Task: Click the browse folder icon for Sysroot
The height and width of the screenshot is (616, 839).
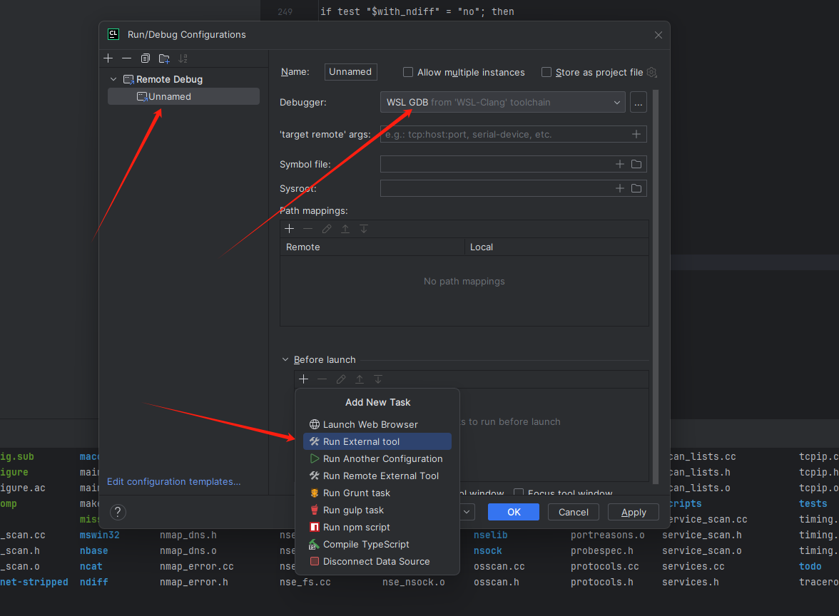Action: (x=636, y=188)
